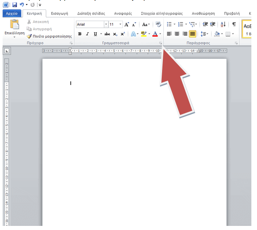Select Πινέλο μορφοποίησης format painter
257x230 pixels.
pos(49,36)
